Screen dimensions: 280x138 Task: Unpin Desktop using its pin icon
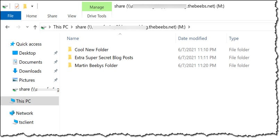pyautogui.click(x=56, y=53)
